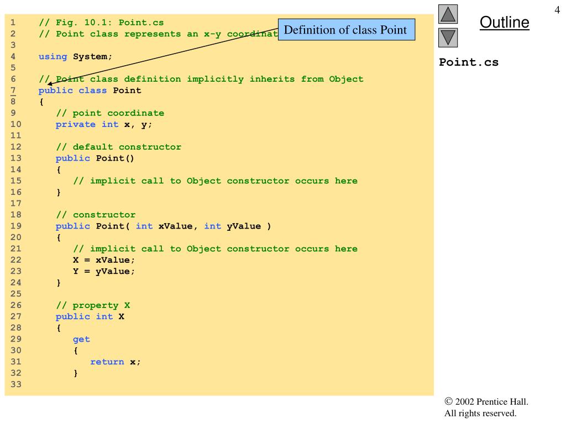The width and height of the screenshot is (566, 424).
Task: Click comment about implicitly inheriting from Object
Action: [x=201, y=79]
